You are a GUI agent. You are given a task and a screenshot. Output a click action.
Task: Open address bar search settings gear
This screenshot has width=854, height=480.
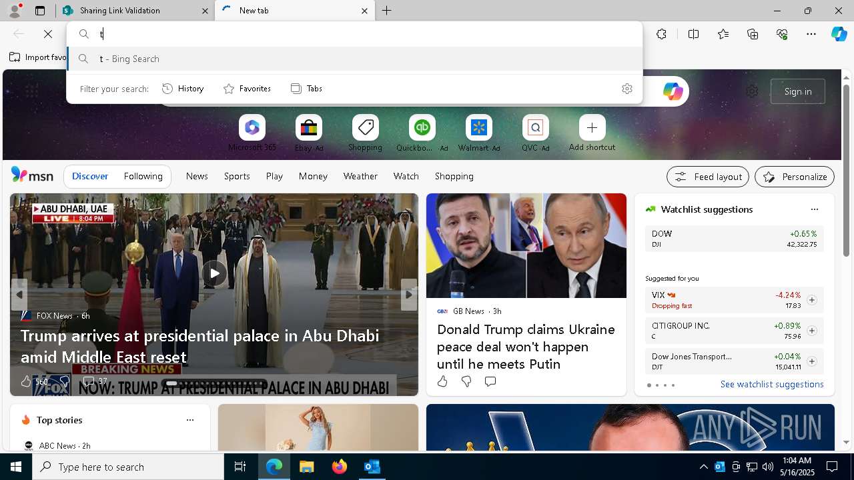click(x=626, y=89)
